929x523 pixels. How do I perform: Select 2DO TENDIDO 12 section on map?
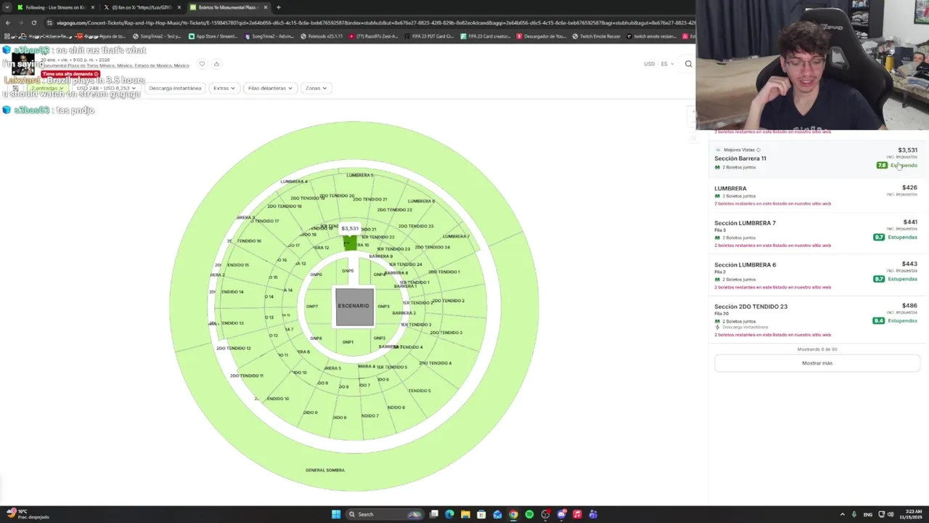coord(233,348)
